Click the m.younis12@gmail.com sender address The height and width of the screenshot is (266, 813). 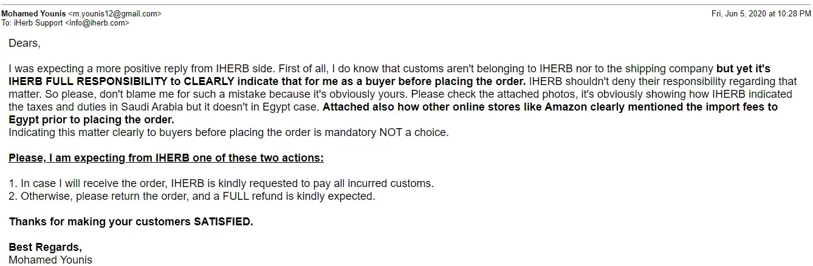[x=114, y=13]
